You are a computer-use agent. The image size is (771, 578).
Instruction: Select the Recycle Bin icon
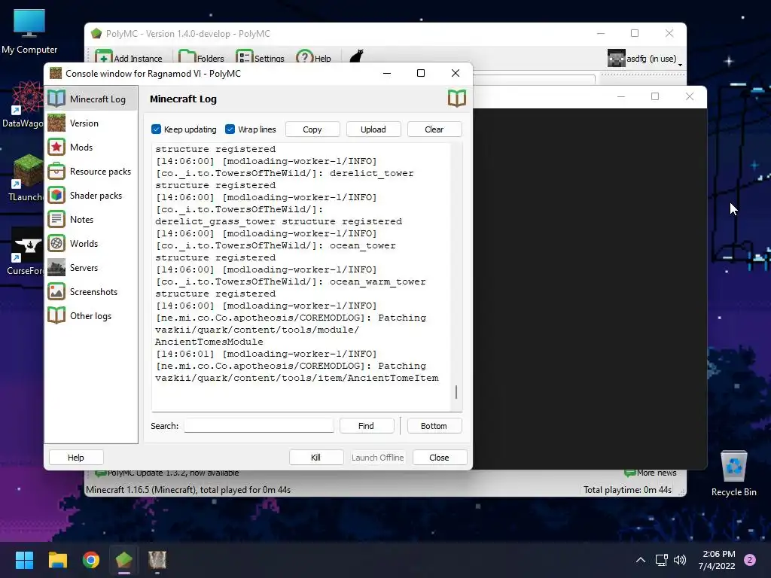coord(733,474)
